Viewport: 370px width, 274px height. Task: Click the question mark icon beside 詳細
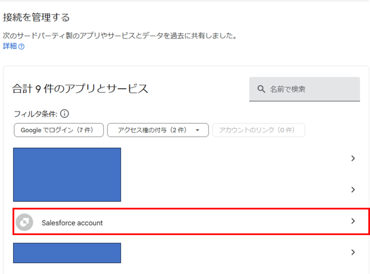pyautogui.click(x=21, y=47)
